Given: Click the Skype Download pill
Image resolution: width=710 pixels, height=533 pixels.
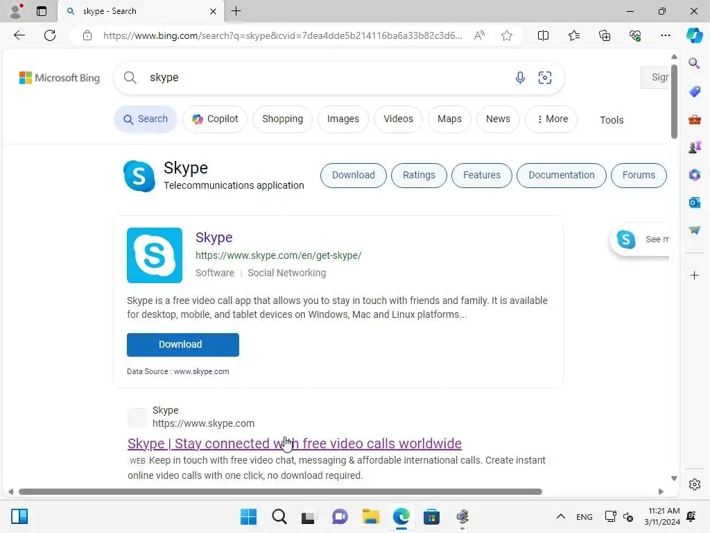Looking at the screenshot, I should pyautogui.click(x=353, y=175).
